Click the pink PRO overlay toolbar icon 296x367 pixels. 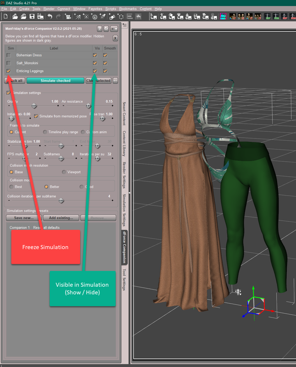223,17
